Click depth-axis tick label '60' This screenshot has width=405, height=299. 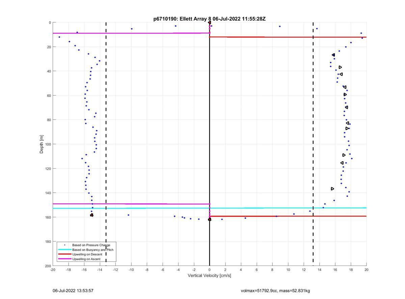click(x=49, y=96)
